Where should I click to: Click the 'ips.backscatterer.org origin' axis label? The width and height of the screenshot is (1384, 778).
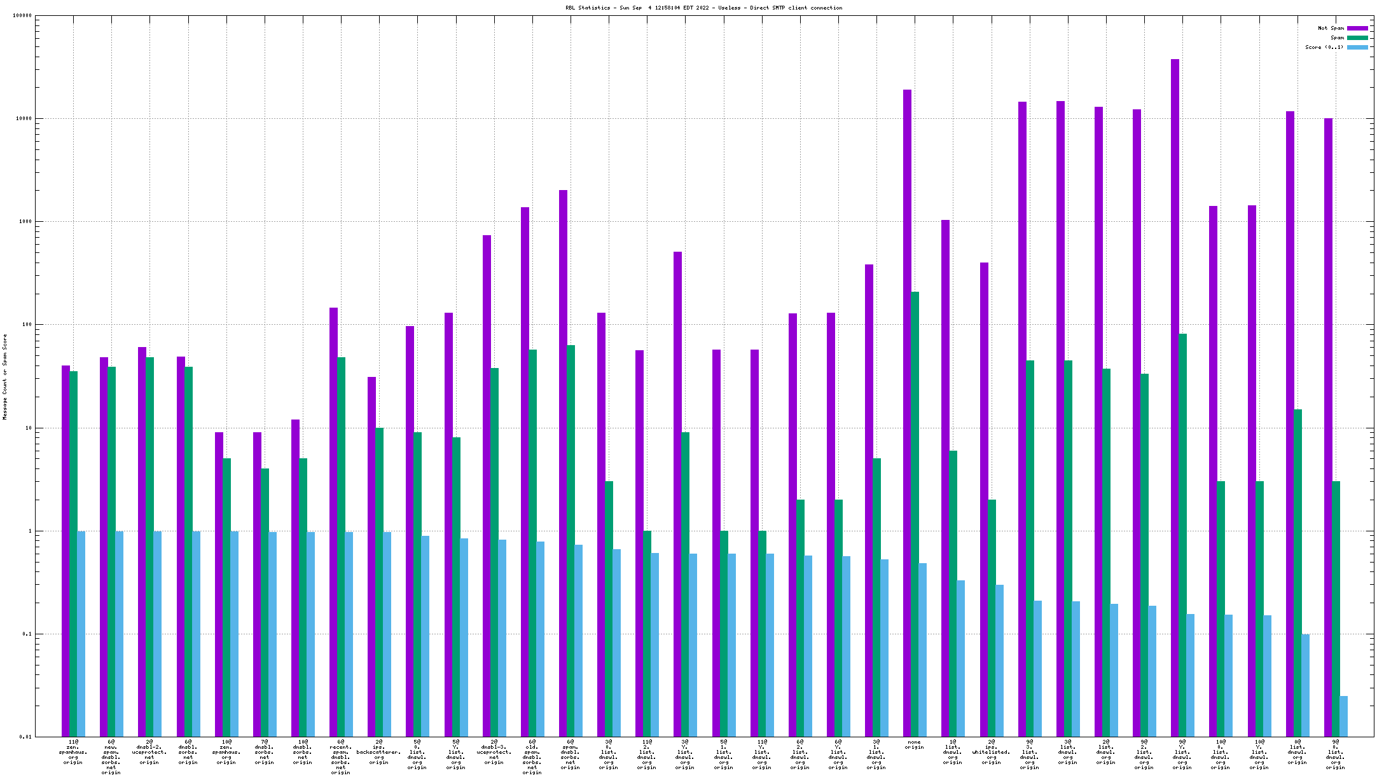pos(379,752)
